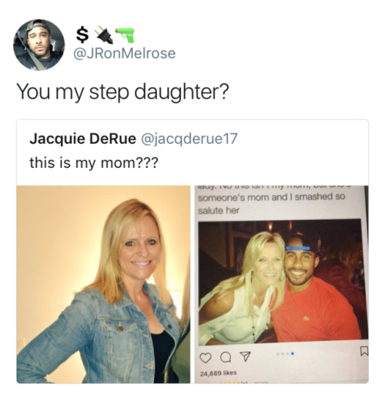Click the @jacqderue17 handle
This screenshot has height=407, width=385.
[189, 138]
